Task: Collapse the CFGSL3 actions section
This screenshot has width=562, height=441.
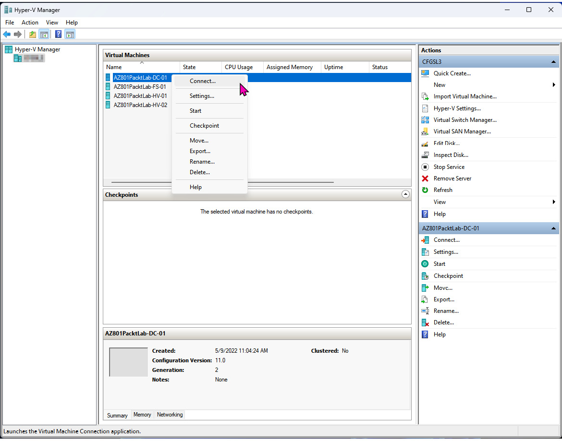Action: click(553, 62)
